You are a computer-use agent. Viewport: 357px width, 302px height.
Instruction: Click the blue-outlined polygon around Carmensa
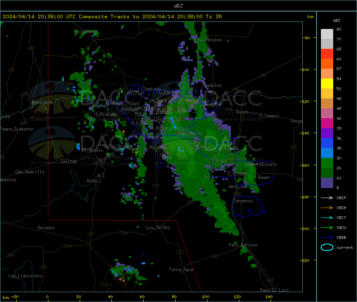(248, 206)
